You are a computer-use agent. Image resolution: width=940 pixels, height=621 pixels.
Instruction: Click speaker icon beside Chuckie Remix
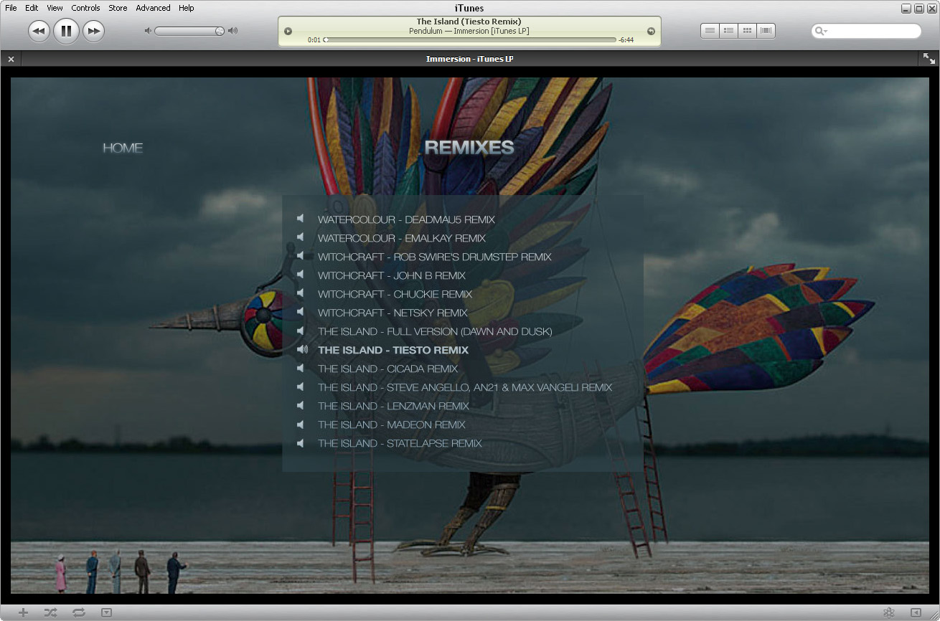tap(301, 293)
